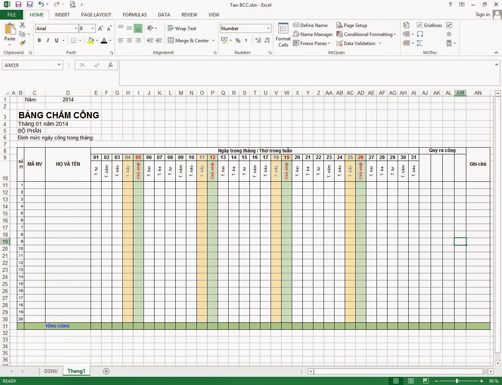Click the Cut scissors icon

click(x=22, y=25)
